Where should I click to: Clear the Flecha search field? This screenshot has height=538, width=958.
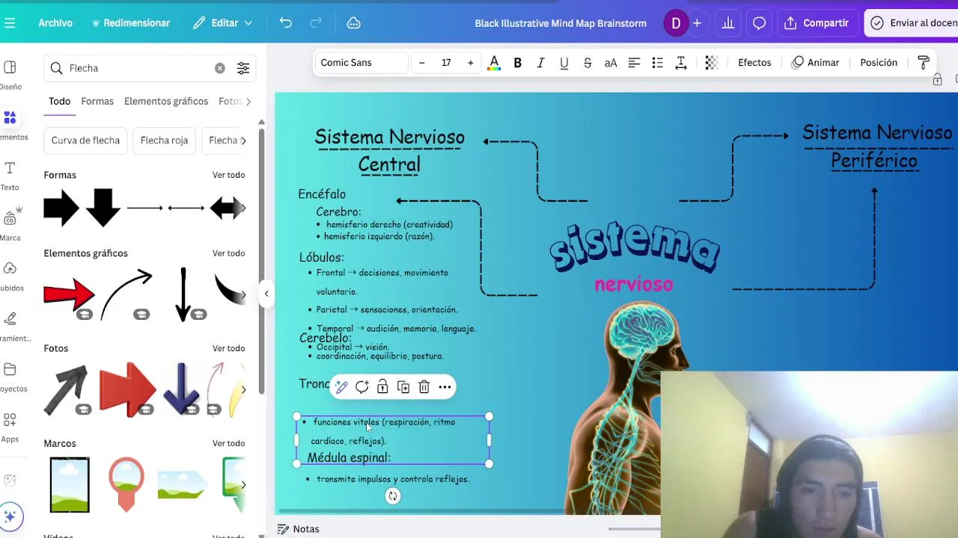[x=219, y=68]
